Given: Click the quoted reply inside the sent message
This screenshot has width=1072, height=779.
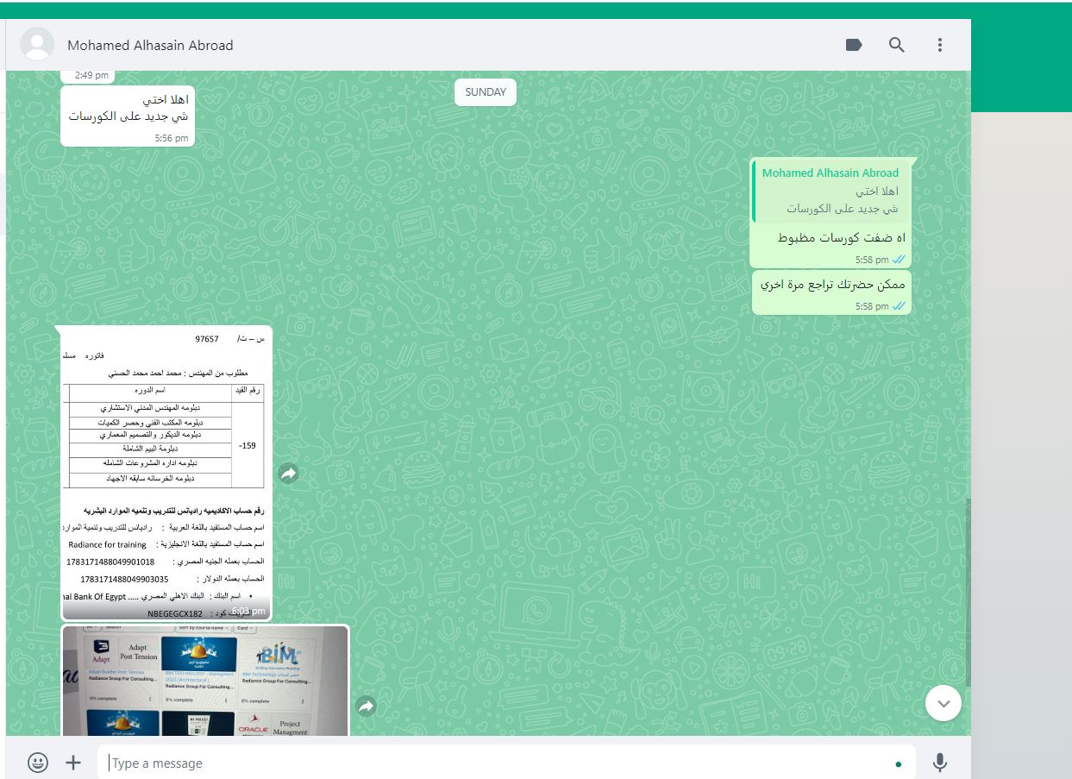Looking at the screenshot, I should [831, 191].
